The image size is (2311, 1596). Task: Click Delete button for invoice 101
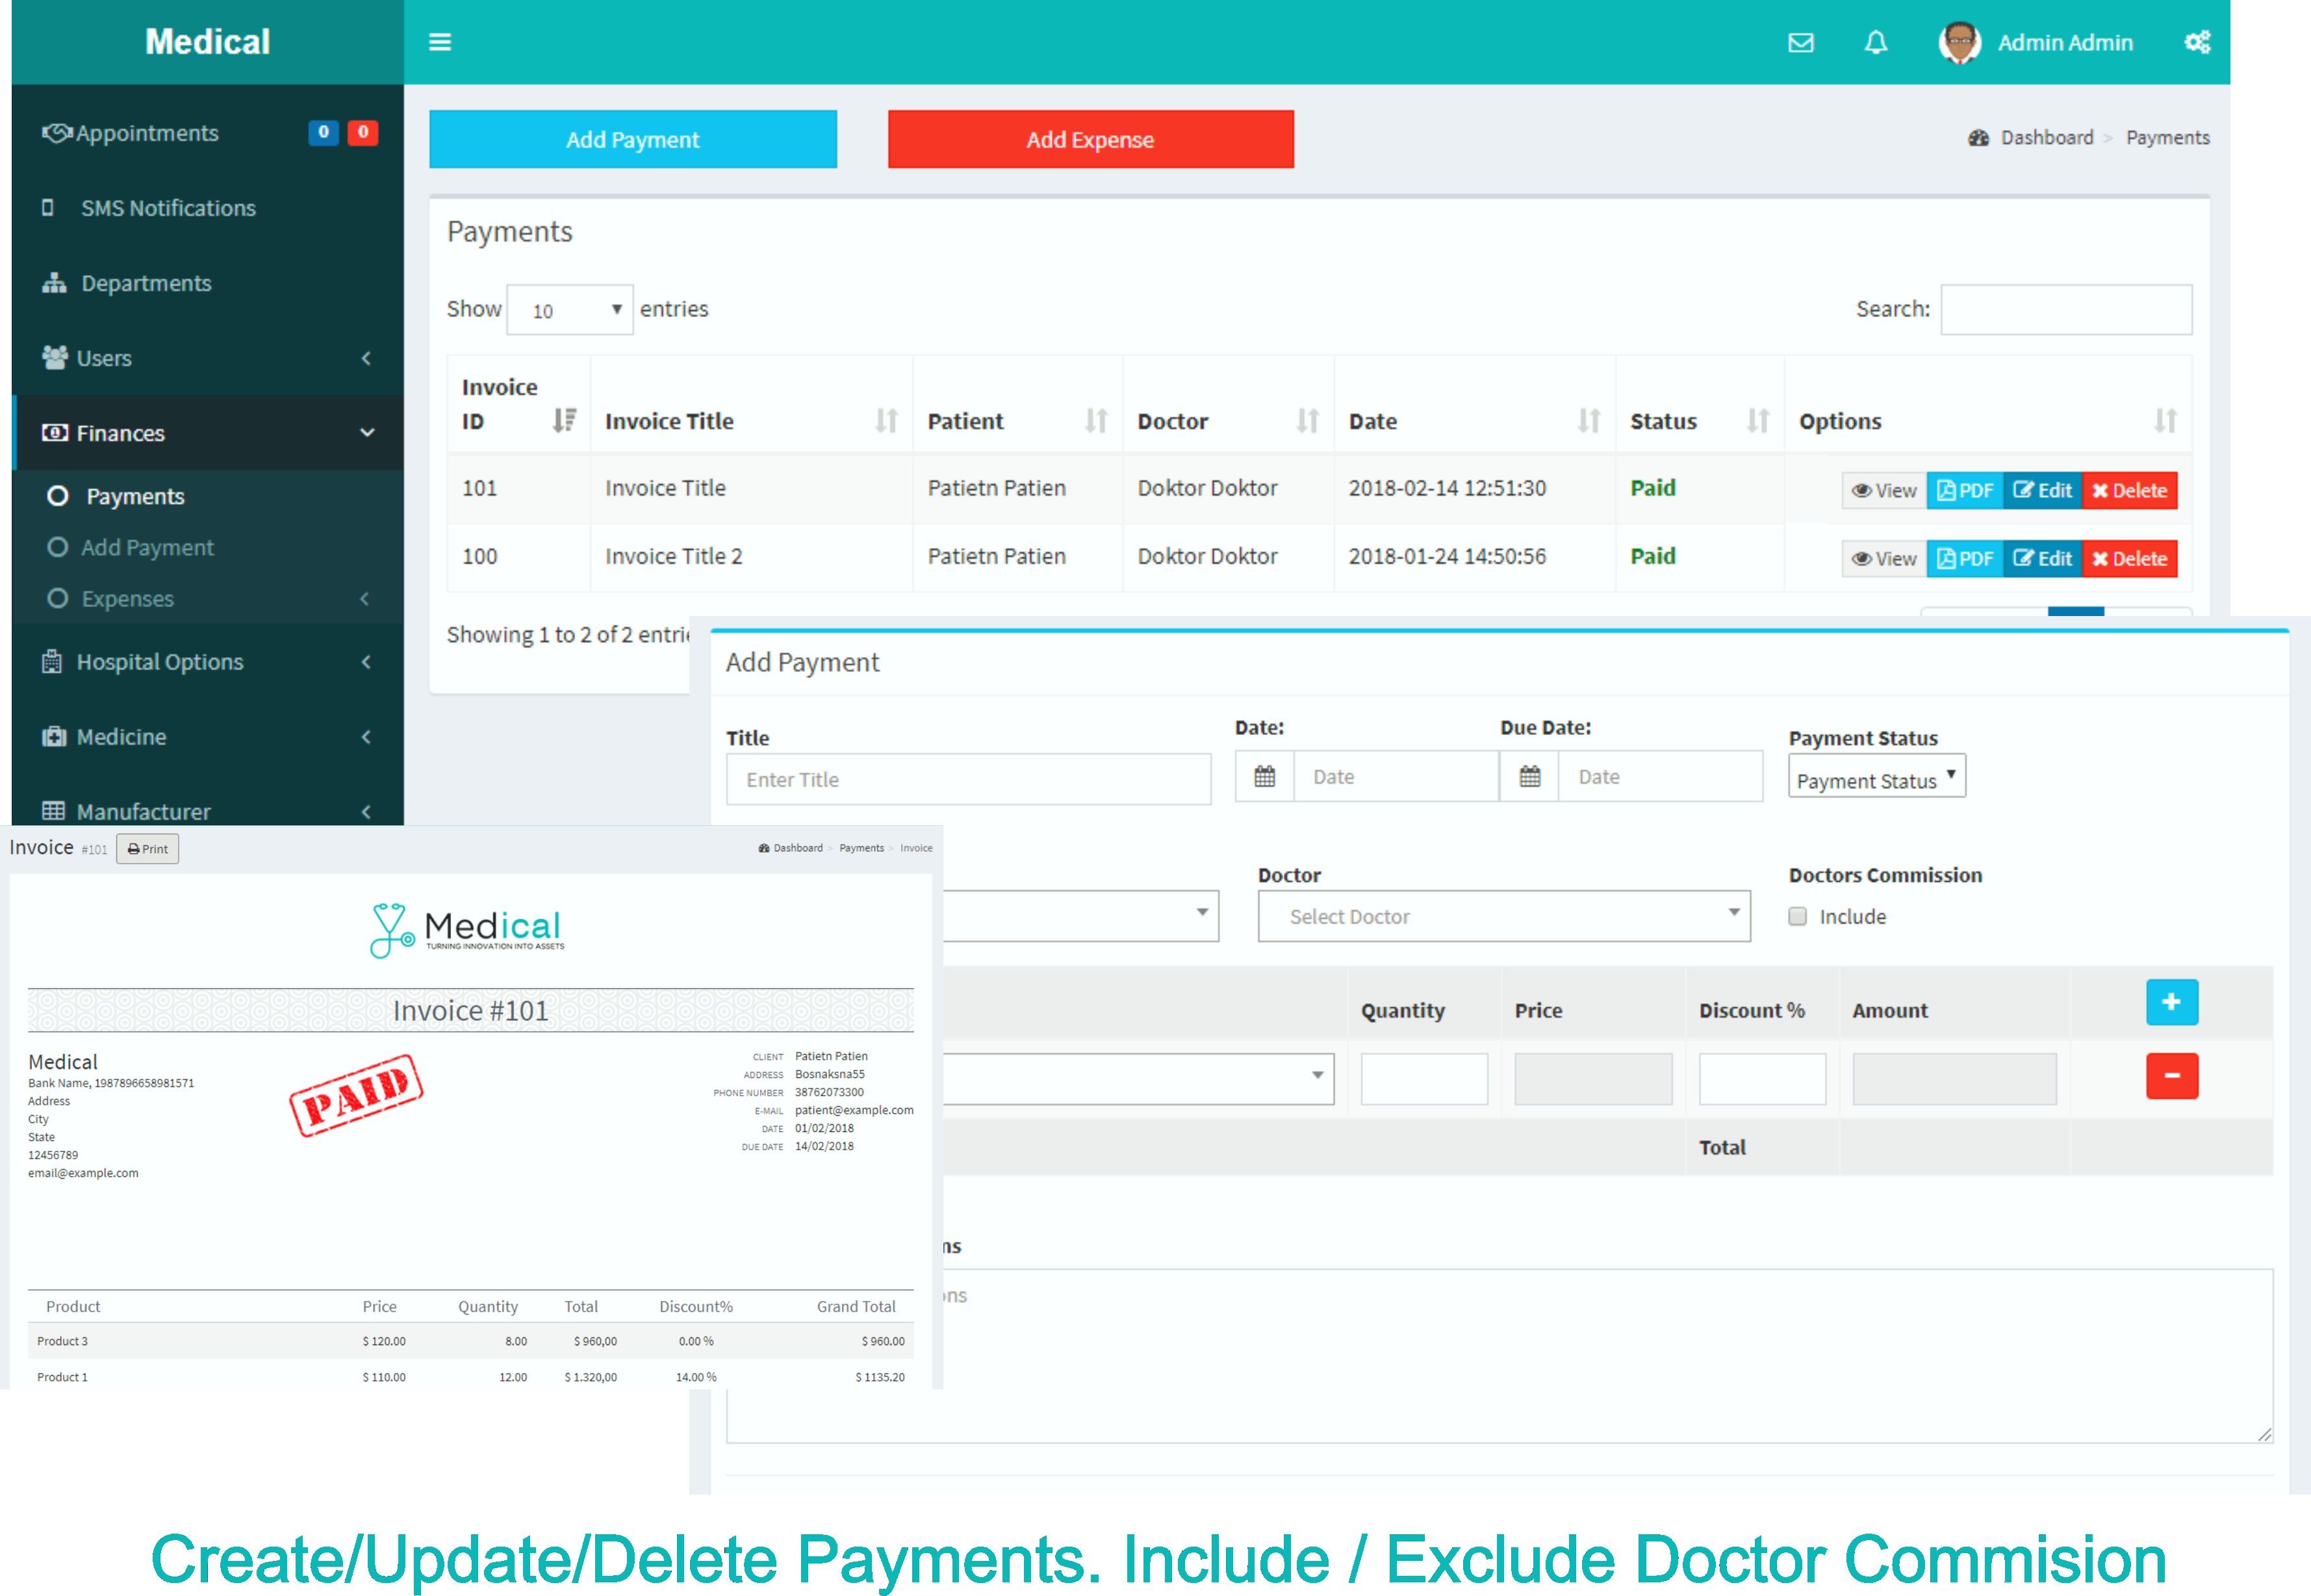[x=2129, y=491]
